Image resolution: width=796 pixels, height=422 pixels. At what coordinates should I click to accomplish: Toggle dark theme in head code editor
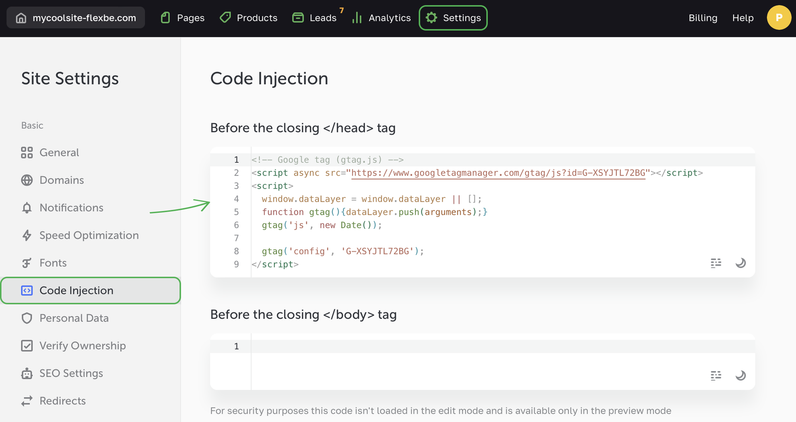click(x=740, y=263)
